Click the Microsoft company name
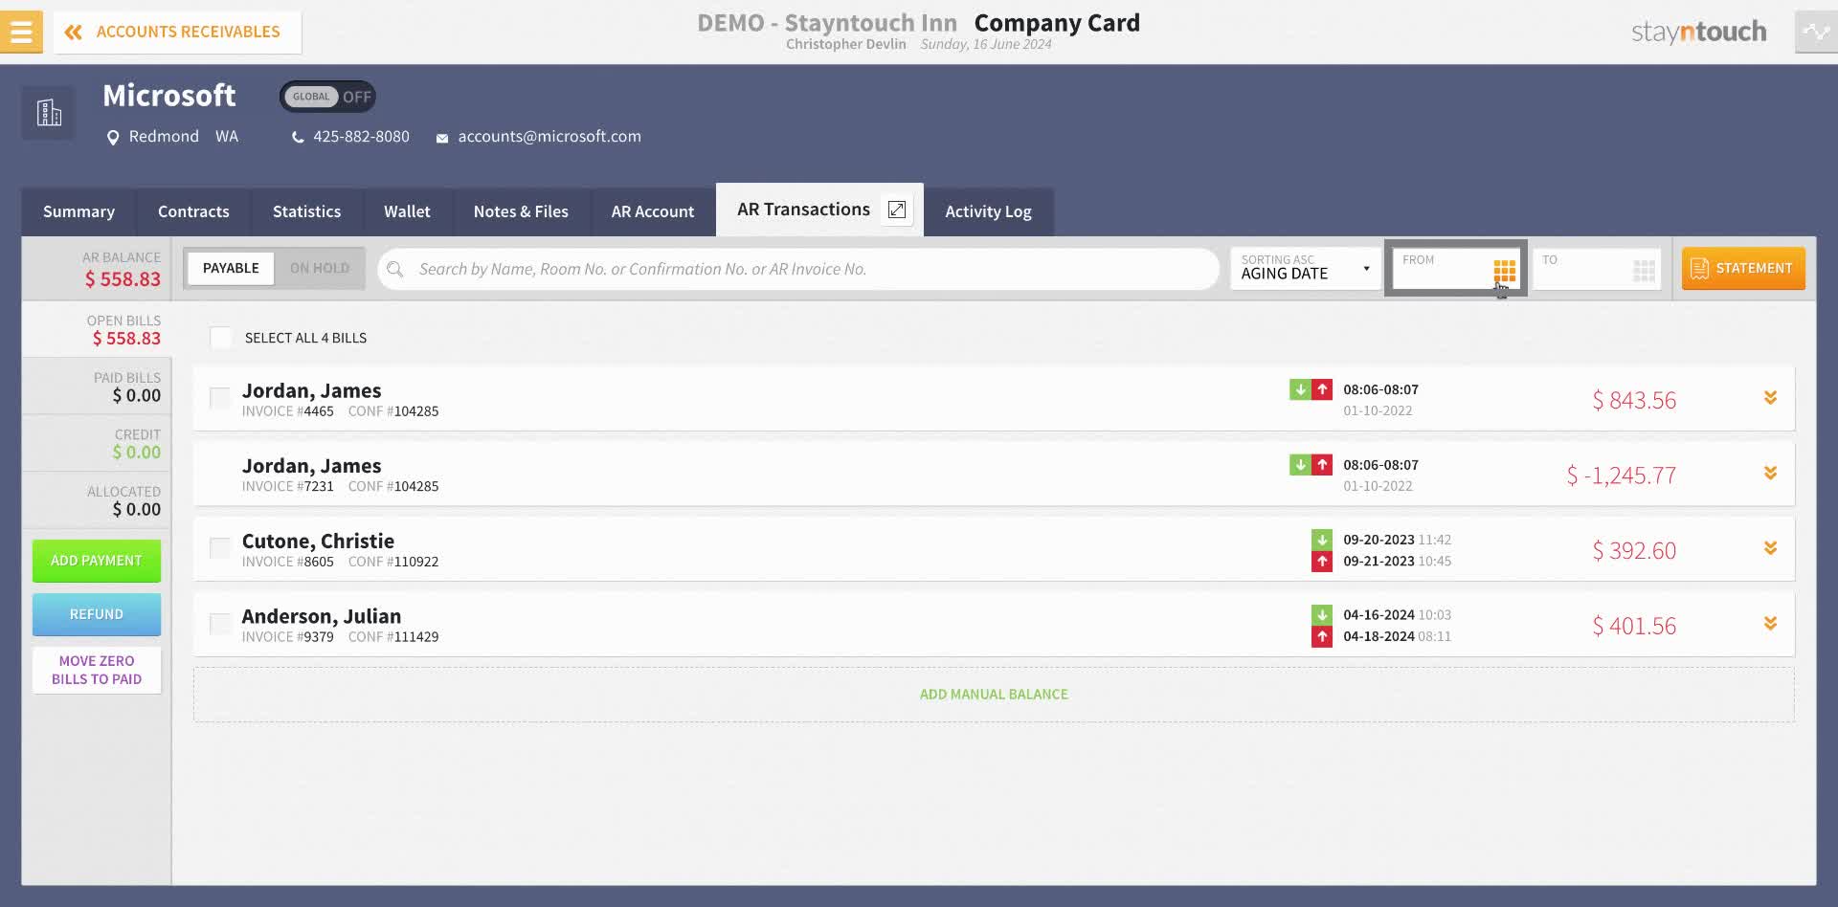1838x907 pixels. [168, 96]
